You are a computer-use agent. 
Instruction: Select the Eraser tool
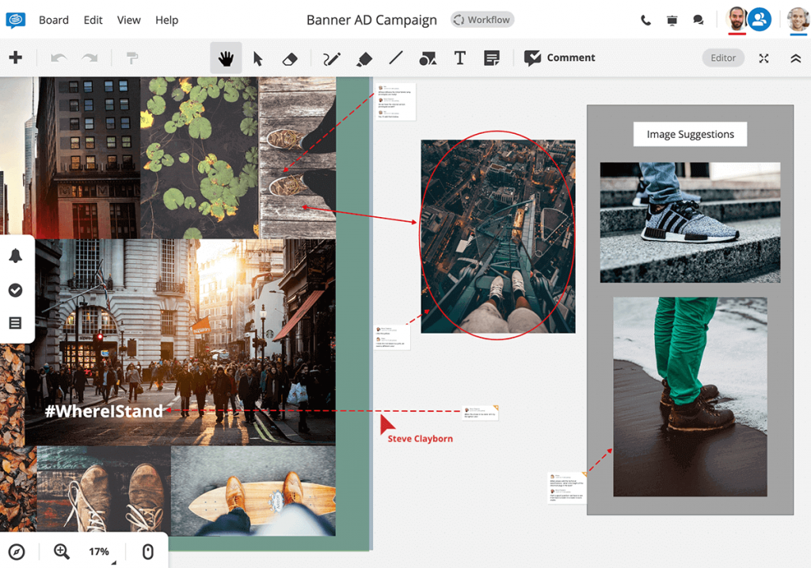[290, 57]
